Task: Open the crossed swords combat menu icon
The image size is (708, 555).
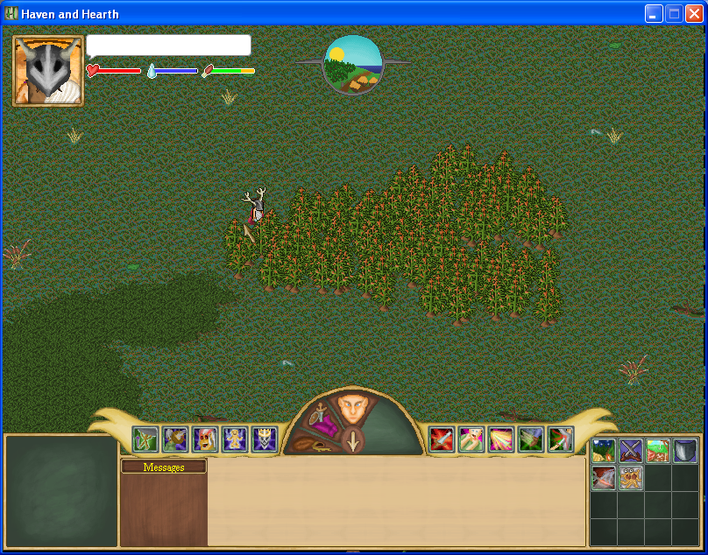Action: pyautogui.click(x=631, y=451)
